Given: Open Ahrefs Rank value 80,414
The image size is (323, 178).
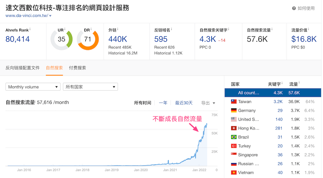Looking at the screenshot, I should coord(17,39).
